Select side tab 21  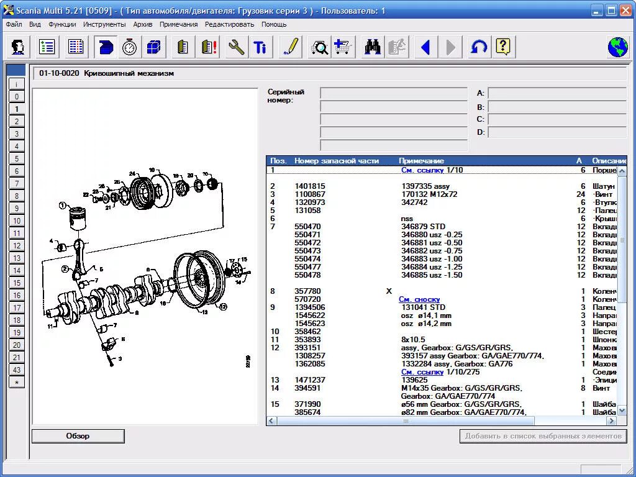coord(17,357)
